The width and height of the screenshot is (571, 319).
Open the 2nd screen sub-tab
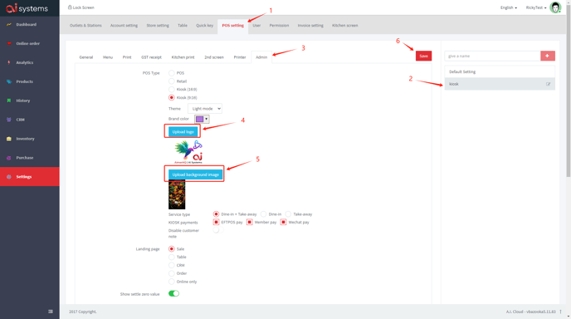[214, 57]
